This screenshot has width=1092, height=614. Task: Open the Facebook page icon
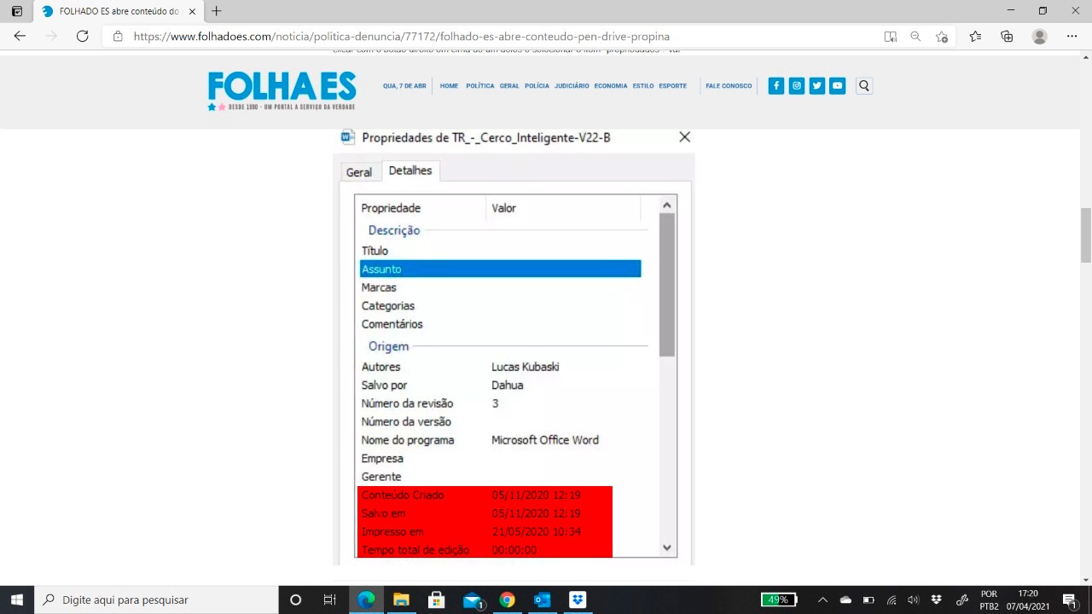(x=776, y=85)
